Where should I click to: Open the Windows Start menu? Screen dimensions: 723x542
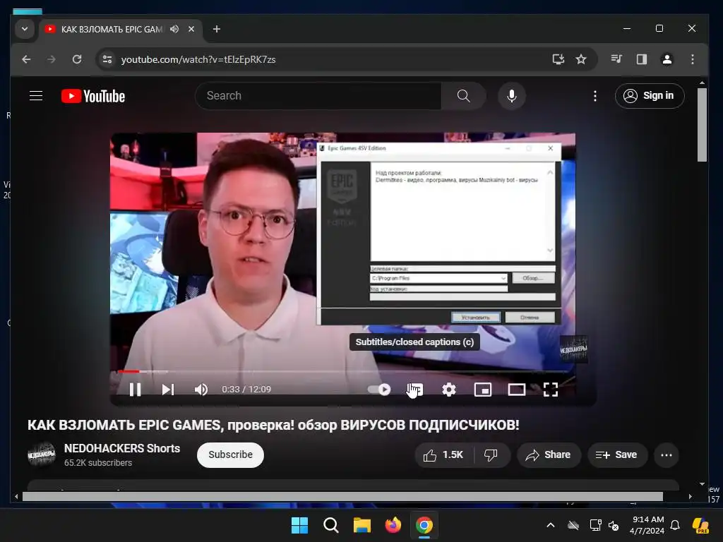point(299,525)
